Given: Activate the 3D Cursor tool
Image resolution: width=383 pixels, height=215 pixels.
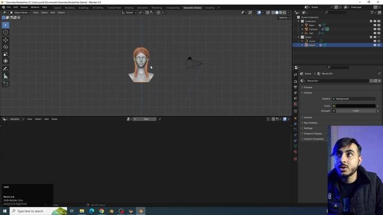Looking at the screenshot, I should coord(5,32).
